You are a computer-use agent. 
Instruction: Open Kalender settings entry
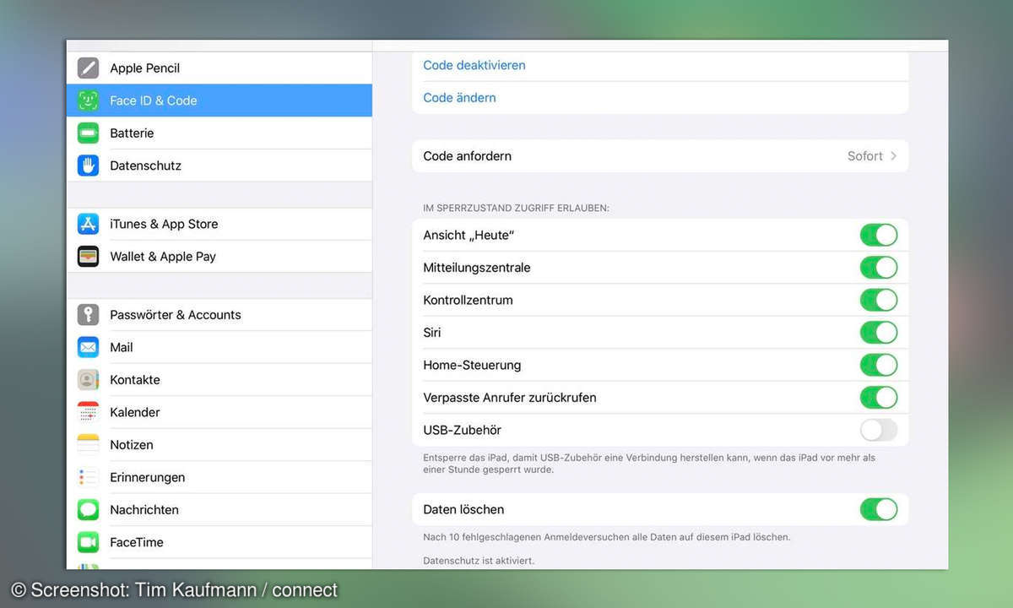coord(219,412)
